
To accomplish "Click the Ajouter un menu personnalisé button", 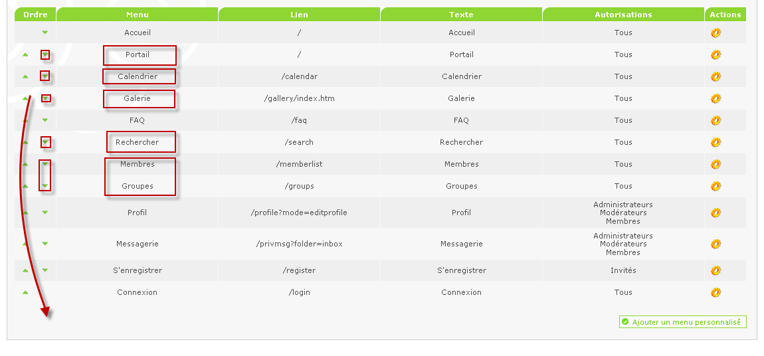I will (x=683, y=322).
